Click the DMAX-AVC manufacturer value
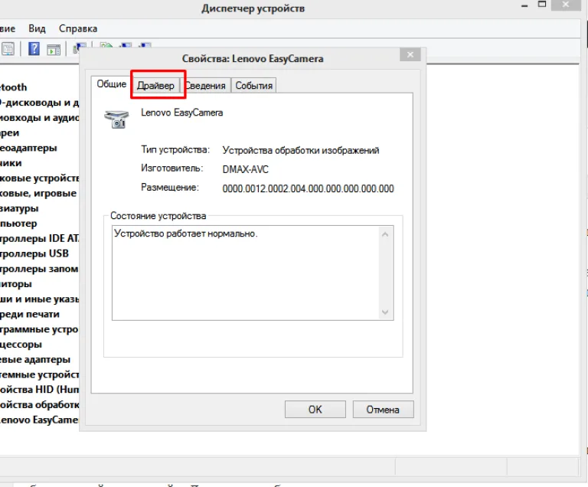The width and height of the screenshot is (588, 487). 246,169
